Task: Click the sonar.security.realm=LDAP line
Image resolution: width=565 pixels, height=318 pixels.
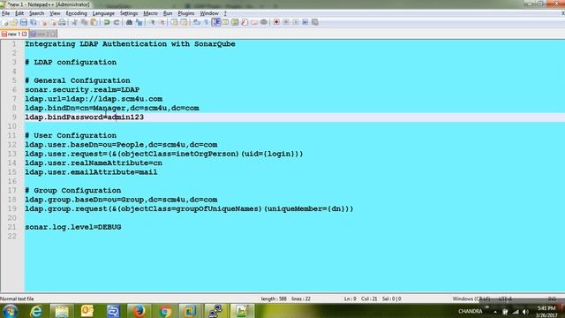Action: (x=82, y=90)
